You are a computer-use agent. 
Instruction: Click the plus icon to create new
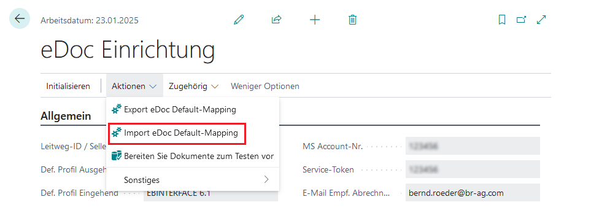315,20
